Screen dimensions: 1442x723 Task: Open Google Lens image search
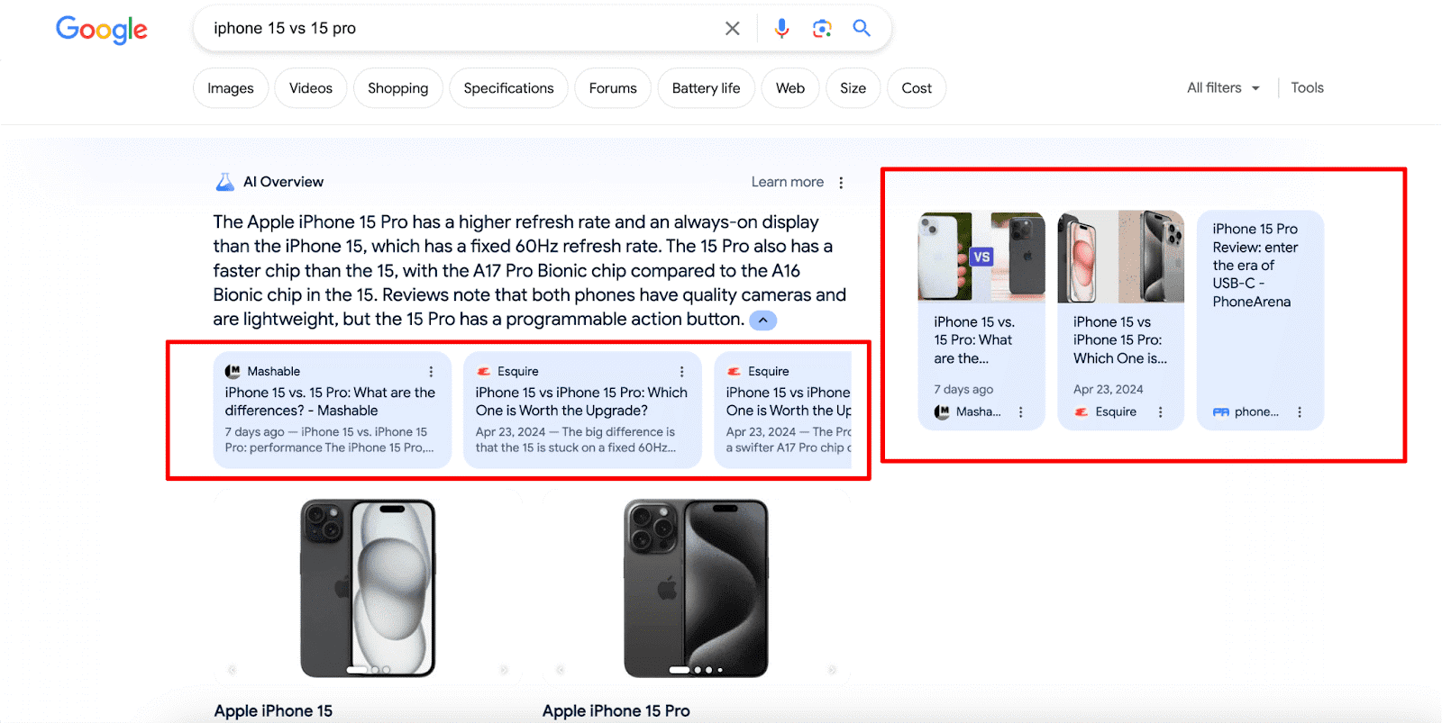pyautogui.click(x=822, y=29)
